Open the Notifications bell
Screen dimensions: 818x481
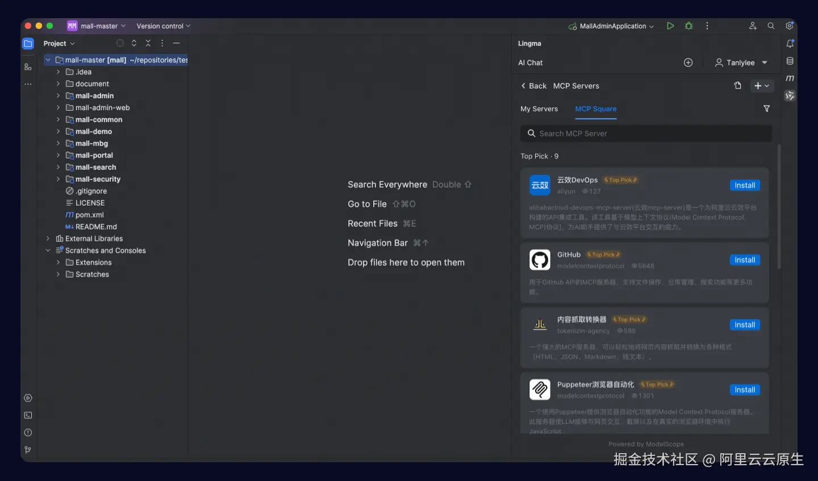pos(790,44)
